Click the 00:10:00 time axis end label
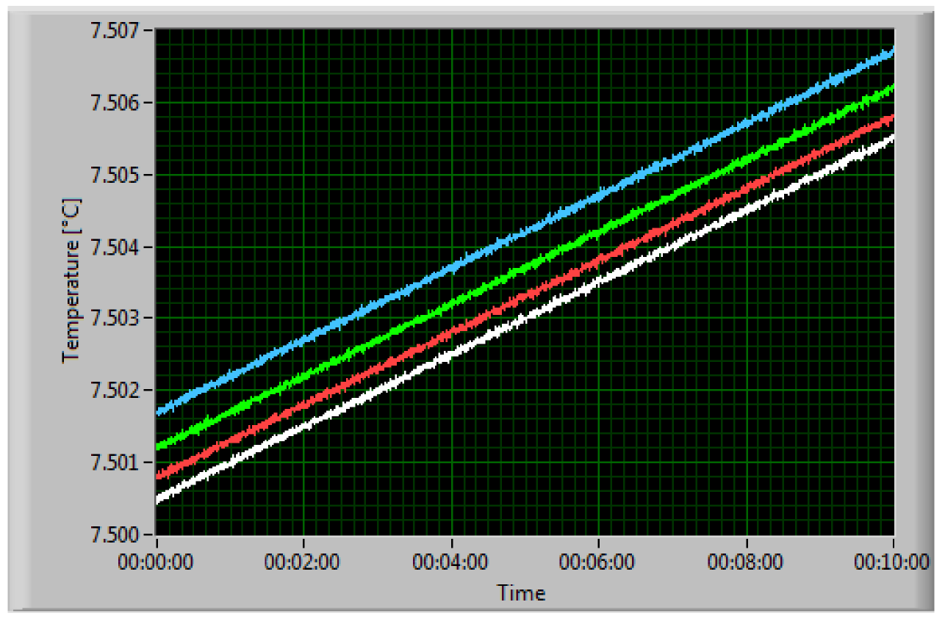The image size is (945, 624). (x=892, y=563)
